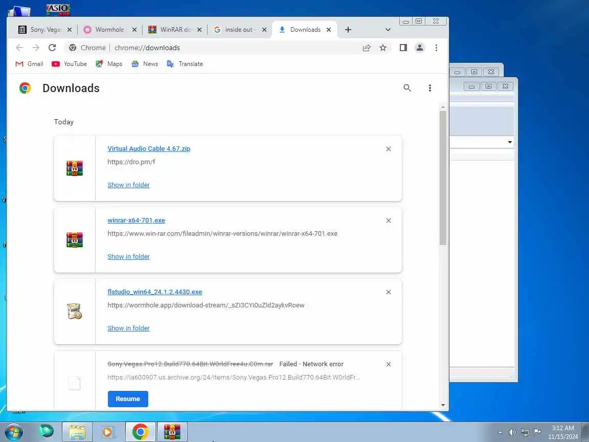The width and height of the screenshot is (589, 442).
Task: Show Virtual Audio Cable zip in folder
Action: 128,185
